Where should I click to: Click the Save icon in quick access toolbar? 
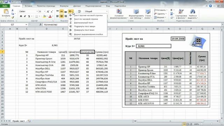coord(6,2)
